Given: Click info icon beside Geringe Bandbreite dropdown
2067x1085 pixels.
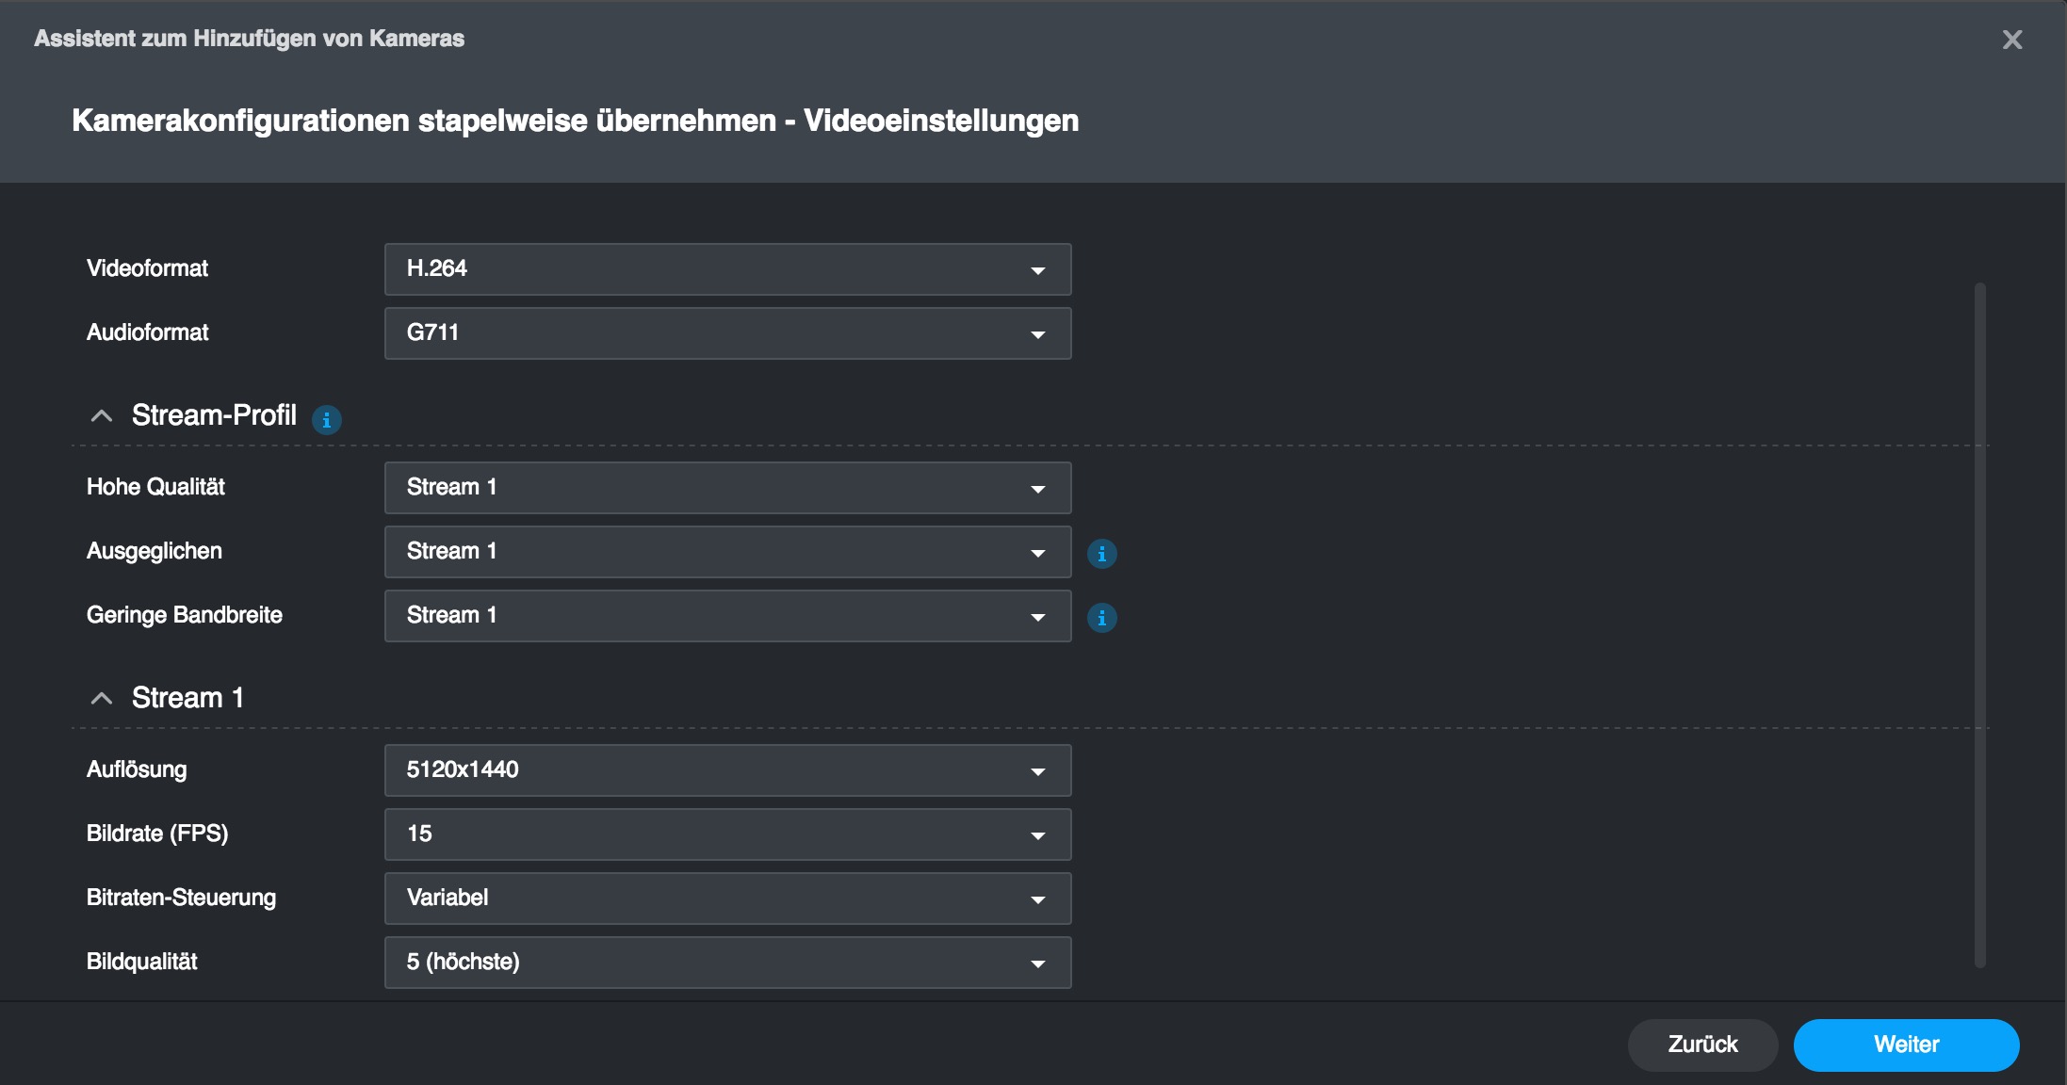Looking at the screenshot, I should tap(1101, 618).
